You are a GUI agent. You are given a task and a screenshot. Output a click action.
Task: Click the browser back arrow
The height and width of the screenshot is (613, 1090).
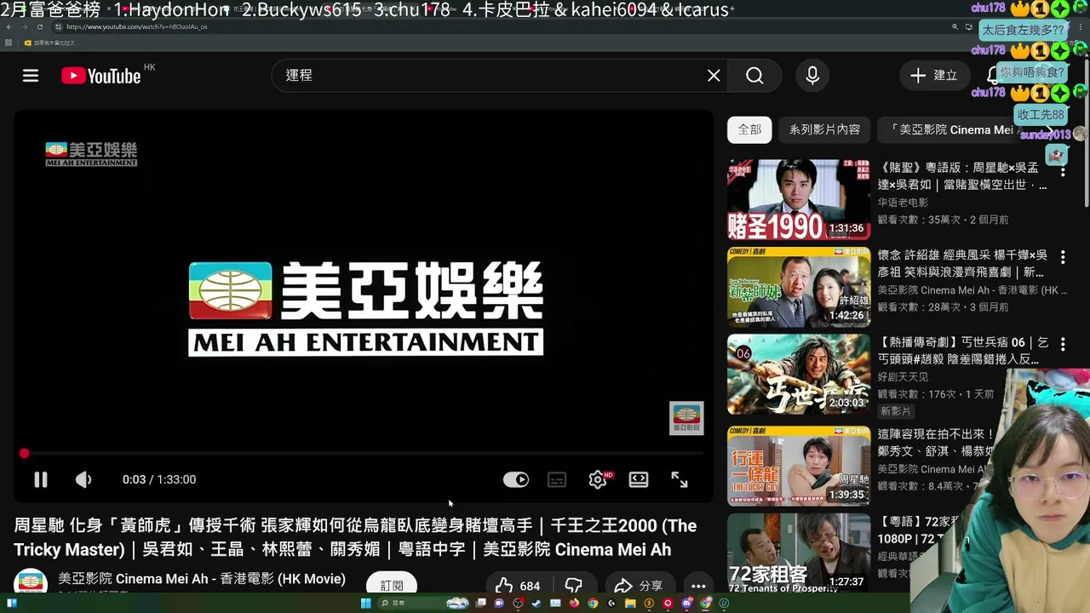[9, 26]
